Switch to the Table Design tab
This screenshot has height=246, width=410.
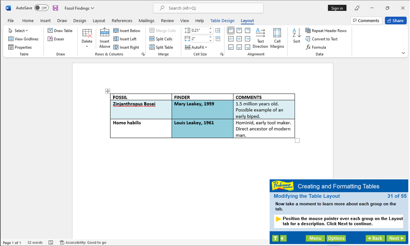[x=222, y=21]
